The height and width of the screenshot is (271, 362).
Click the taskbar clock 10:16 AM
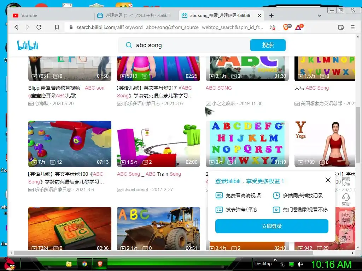331,264
